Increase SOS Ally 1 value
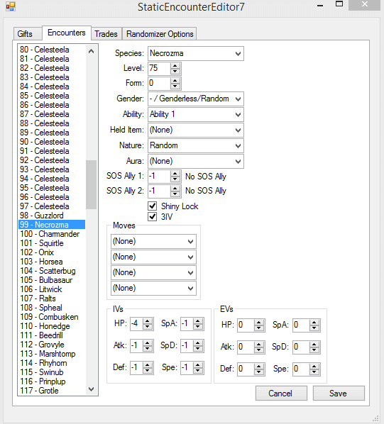384x424 pixels. pyautogui.click(x=175, y=174)
